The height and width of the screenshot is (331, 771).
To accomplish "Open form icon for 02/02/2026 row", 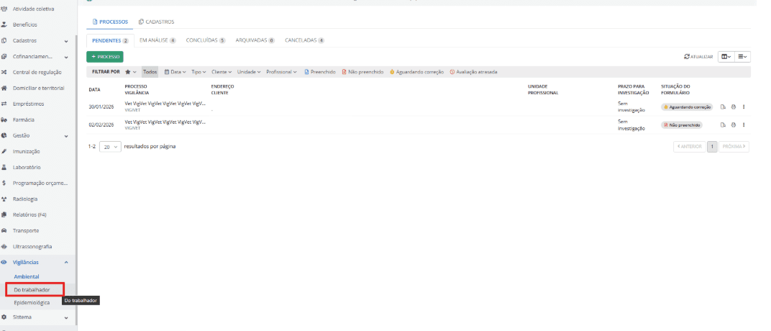I will pyautogui.click(x=724, y=124).
